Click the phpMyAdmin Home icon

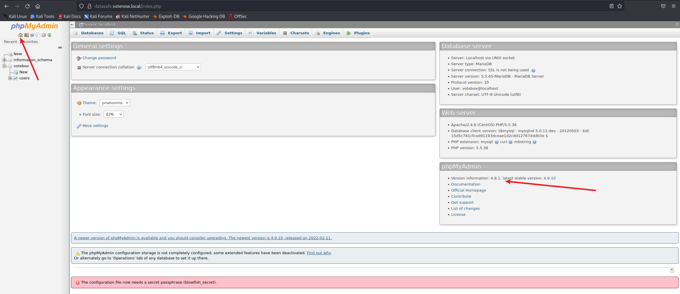[21, 35]
